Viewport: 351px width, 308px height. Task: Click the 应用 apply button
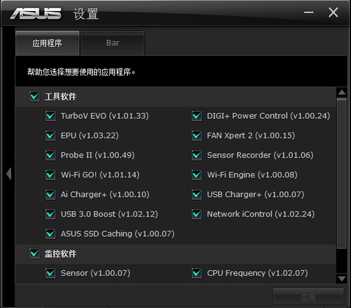point(308,296)
